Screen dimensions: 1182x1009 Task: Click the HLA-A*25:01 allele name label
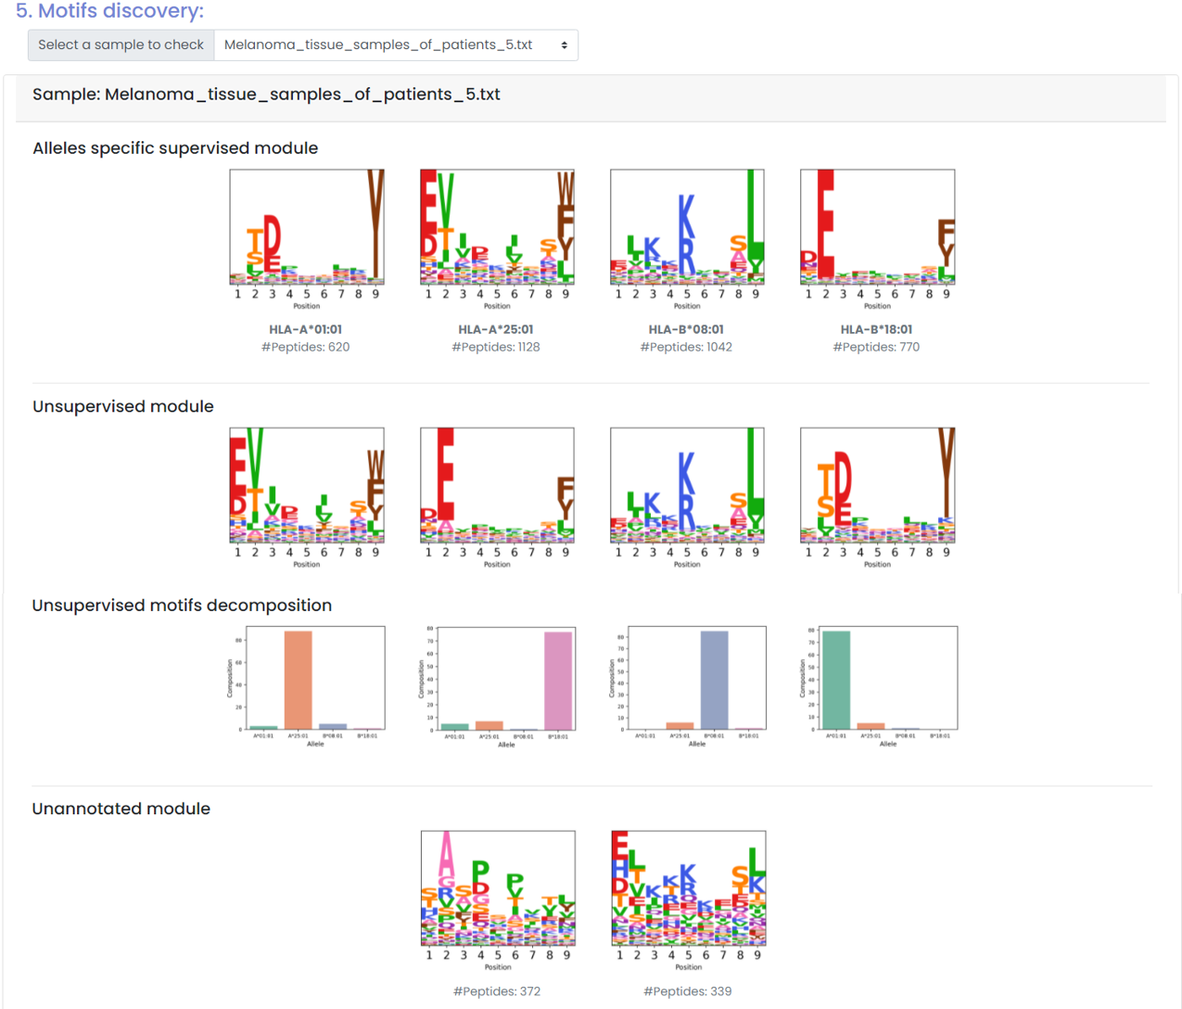[496, 329]
